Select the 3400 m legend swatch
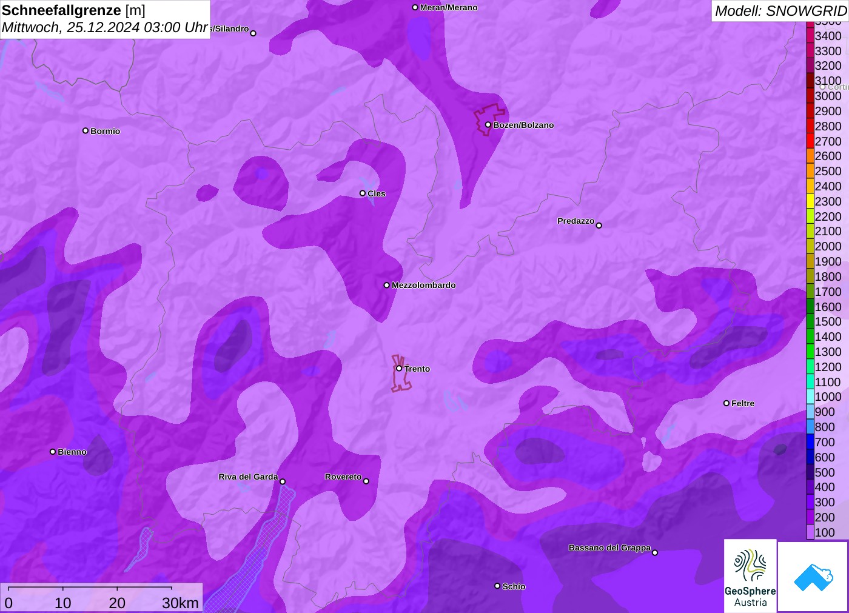Screen dimensions: 849x613 pyautogui.click(x=810, y=36)
